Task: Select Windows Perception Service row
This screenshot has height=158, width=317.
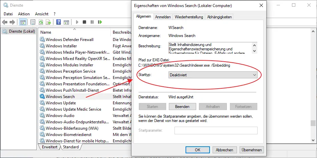Action: tap(85, 71)
